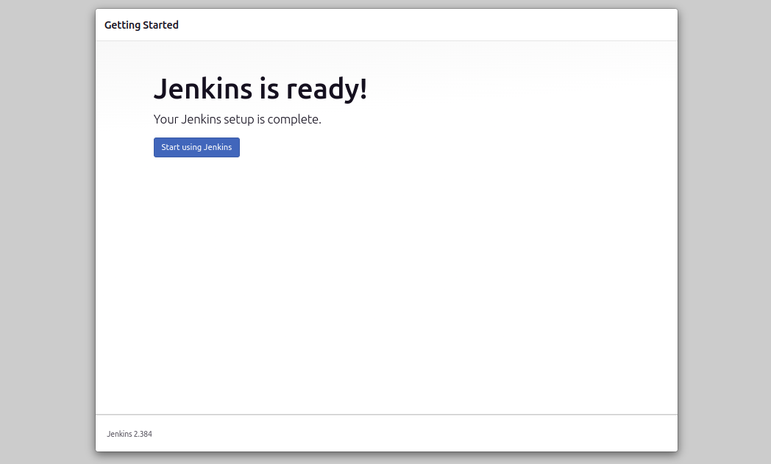Click the word "Jenkins" in large heading
771x464 pixels.
[202, 89]
